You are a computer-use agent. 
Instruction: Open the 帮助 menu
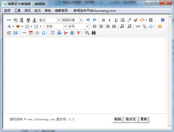pyautogui.click(x=48, y=11)
